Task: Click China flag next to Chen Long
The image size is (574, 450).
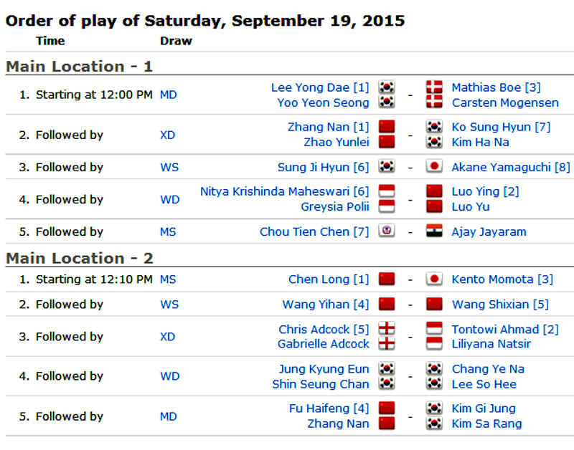Action: point(387,279)
